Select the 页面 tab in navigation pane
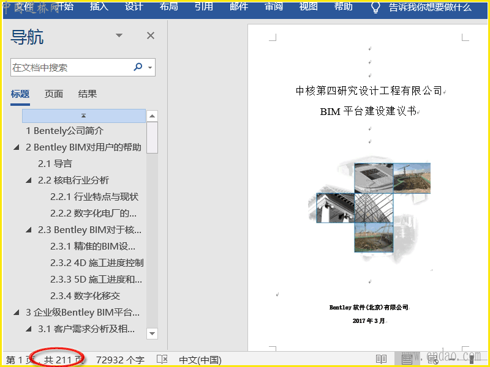This screenshot has width=490, height=367. 54,94
